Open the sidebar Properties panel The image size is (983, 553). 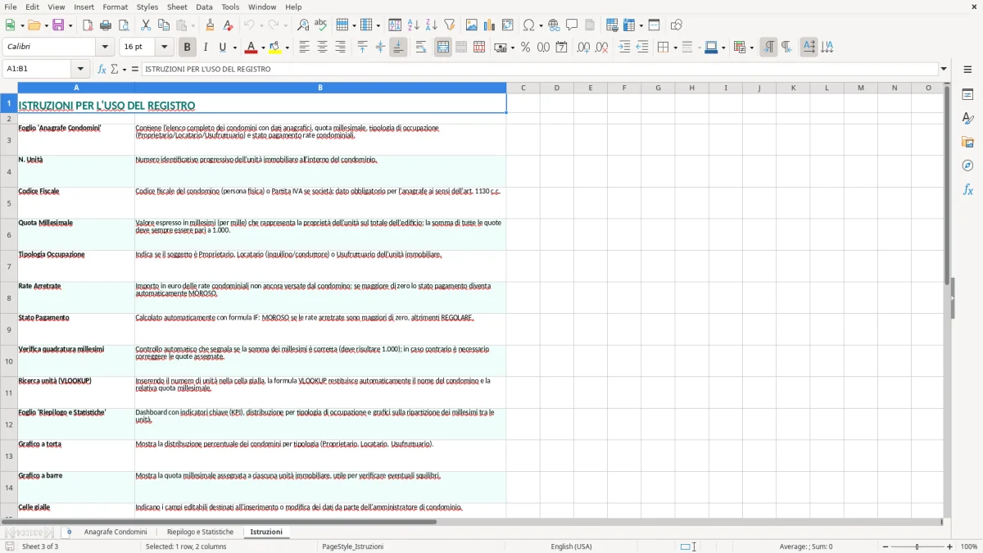967,94
